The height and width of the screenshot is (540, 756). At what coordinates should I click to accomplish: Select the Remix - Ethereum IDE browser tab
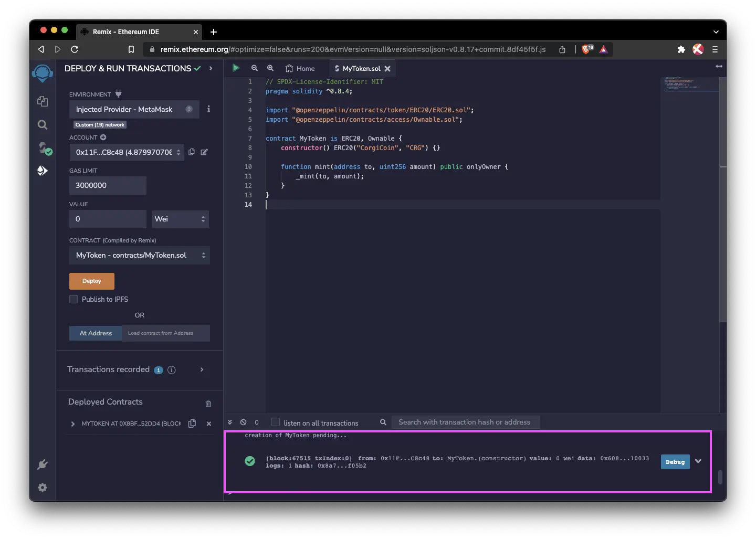(139, 32)
